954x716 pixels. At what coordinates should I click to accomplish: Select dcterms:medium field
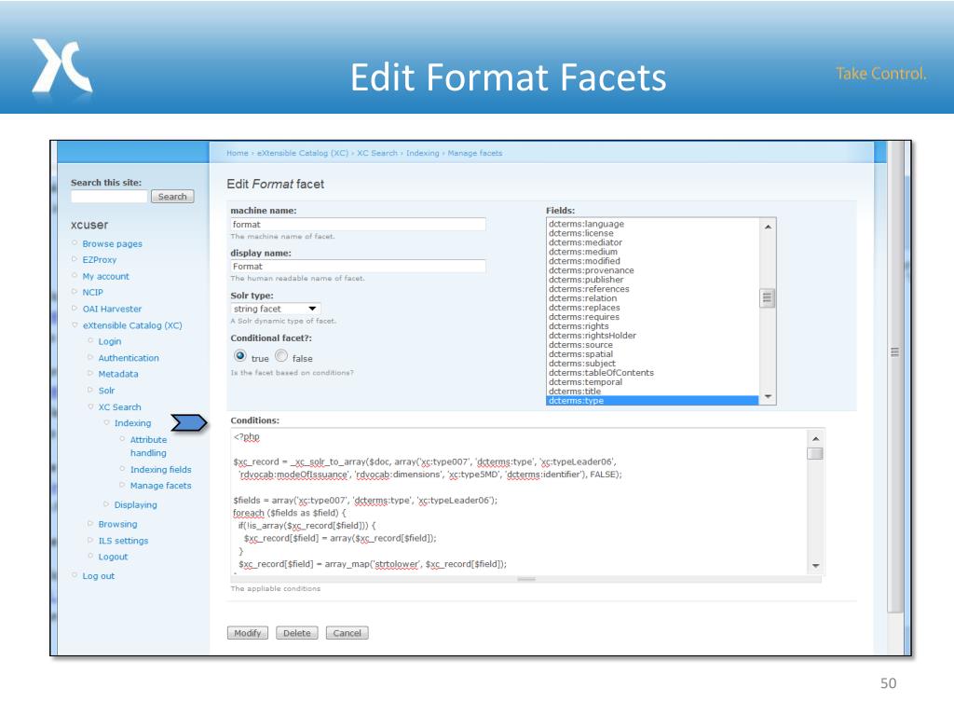pyautogui.click(x=582, y=252)
